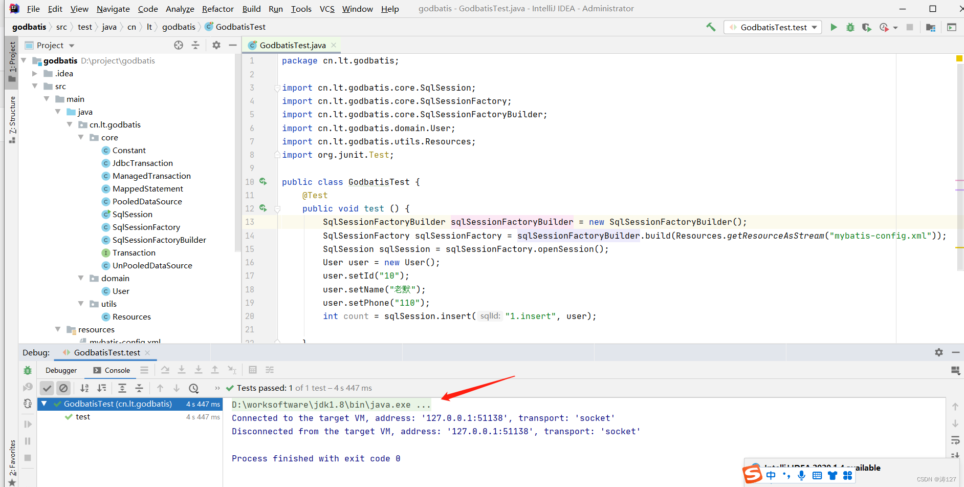Viewport: 964px width, 487px height.
Task: Collapse the src folder arrow
Action: tap(35, 86)
